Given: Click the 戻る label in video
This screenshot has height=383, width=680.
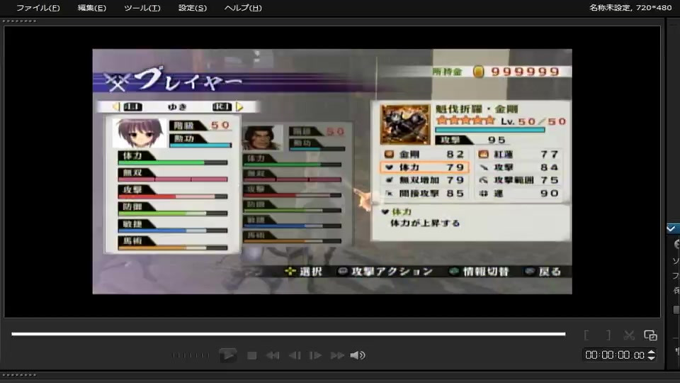Looking at the screenshot, I should coord(550,272).
